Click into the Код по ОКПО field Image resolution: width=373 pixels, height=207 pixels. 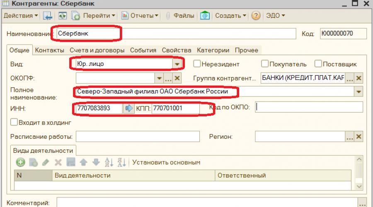click(x=308, y=107)
